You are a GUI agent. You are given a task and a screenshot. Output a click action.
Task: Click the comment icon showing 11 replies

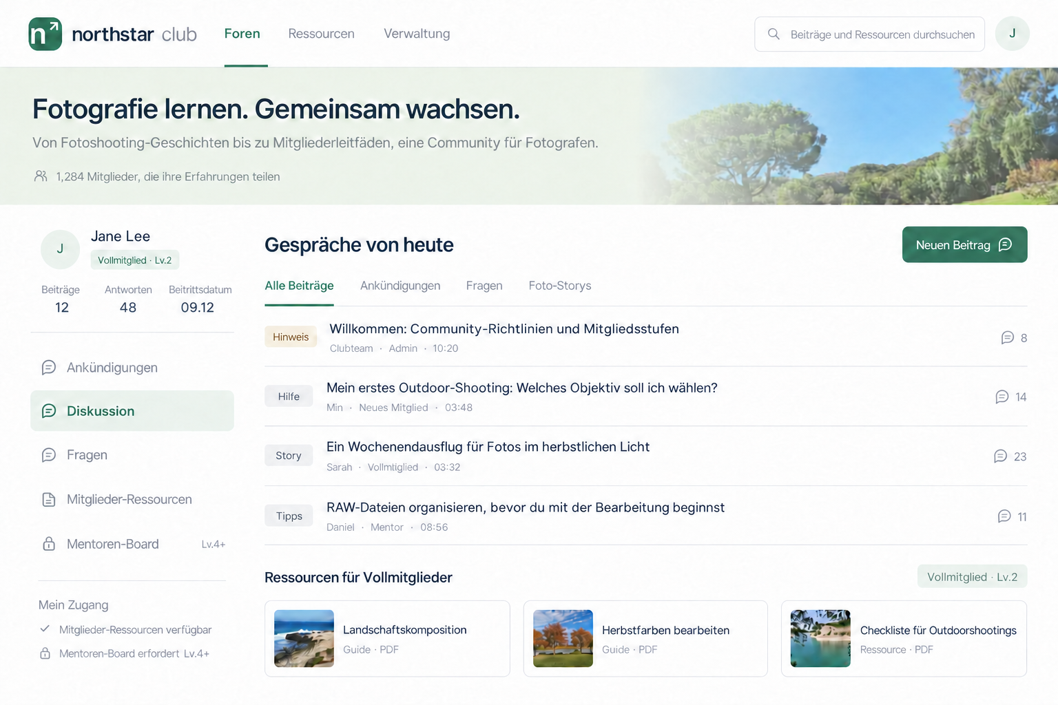click(1004, 516)
